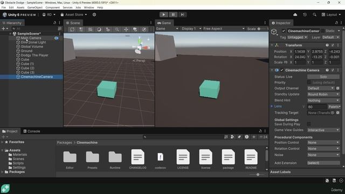Open Position Control dropdown
This screenshot has width=345, height=194.
point(323,142)
